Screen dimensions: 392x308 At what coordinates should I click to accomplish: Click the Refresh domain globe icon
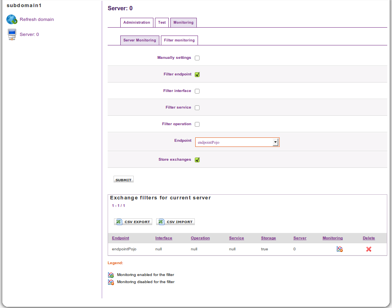click(12, 19)
